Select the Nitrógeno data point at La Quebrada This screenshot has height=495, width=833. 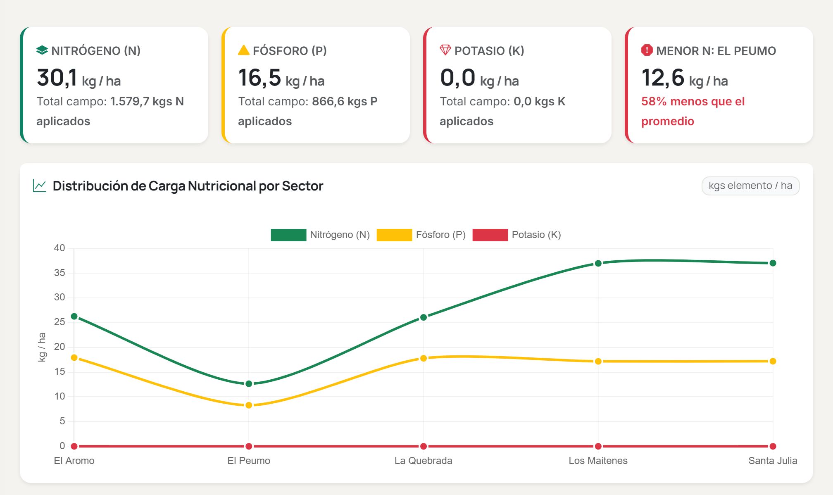[424, 317]
